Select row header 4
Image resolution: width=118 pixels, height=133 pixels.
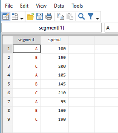pyautogui.click(x=8, y=75)
